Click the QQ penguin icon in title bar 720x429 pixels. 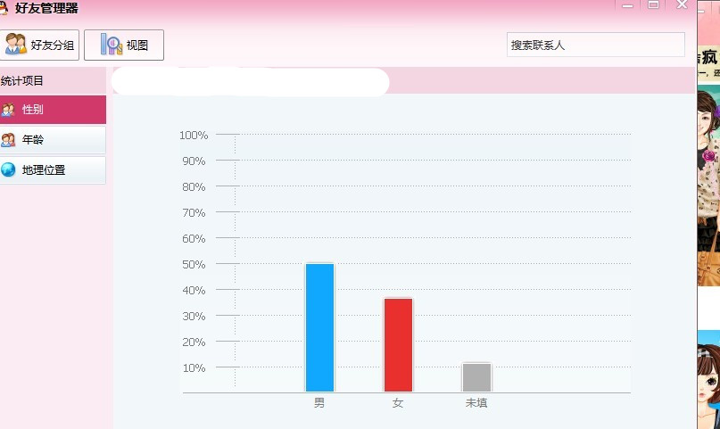(x=4, y=8)
